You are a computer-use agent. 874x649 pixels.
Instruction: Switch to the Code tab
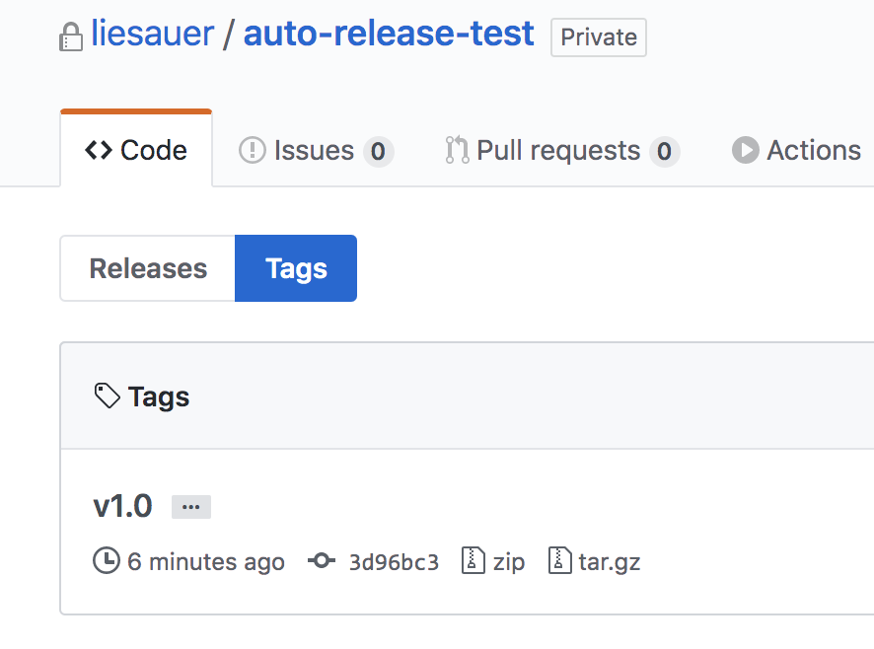(x=136, y=150)
